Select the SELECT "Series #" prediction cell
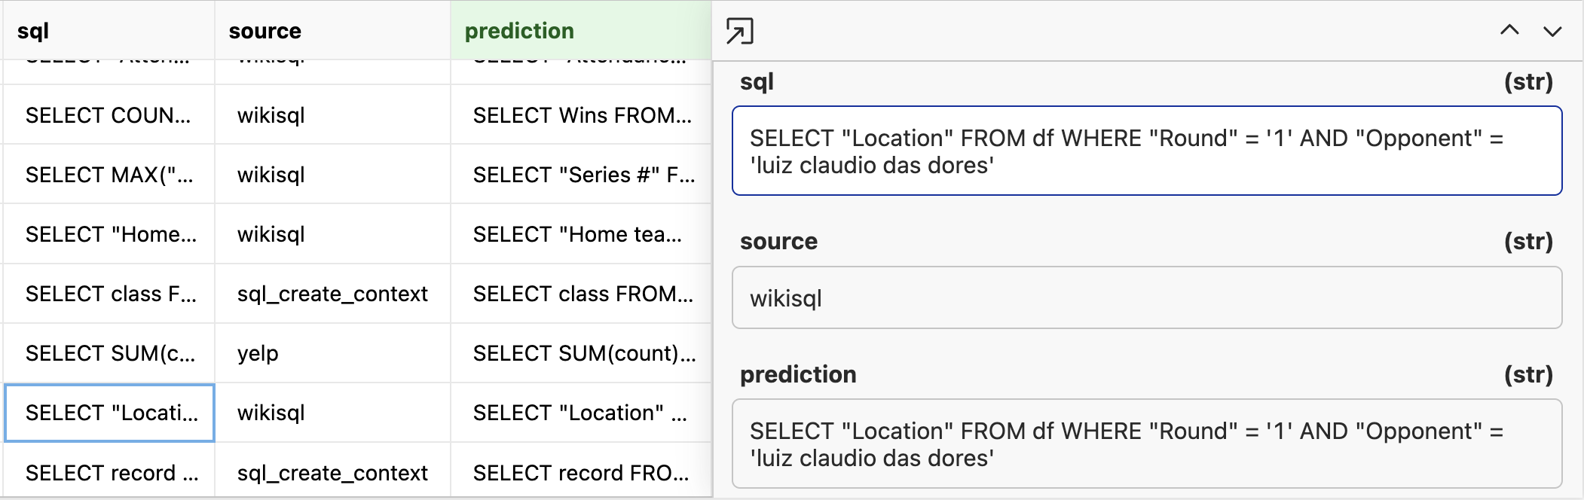The image size is (1584, 500). pos(581,175)
